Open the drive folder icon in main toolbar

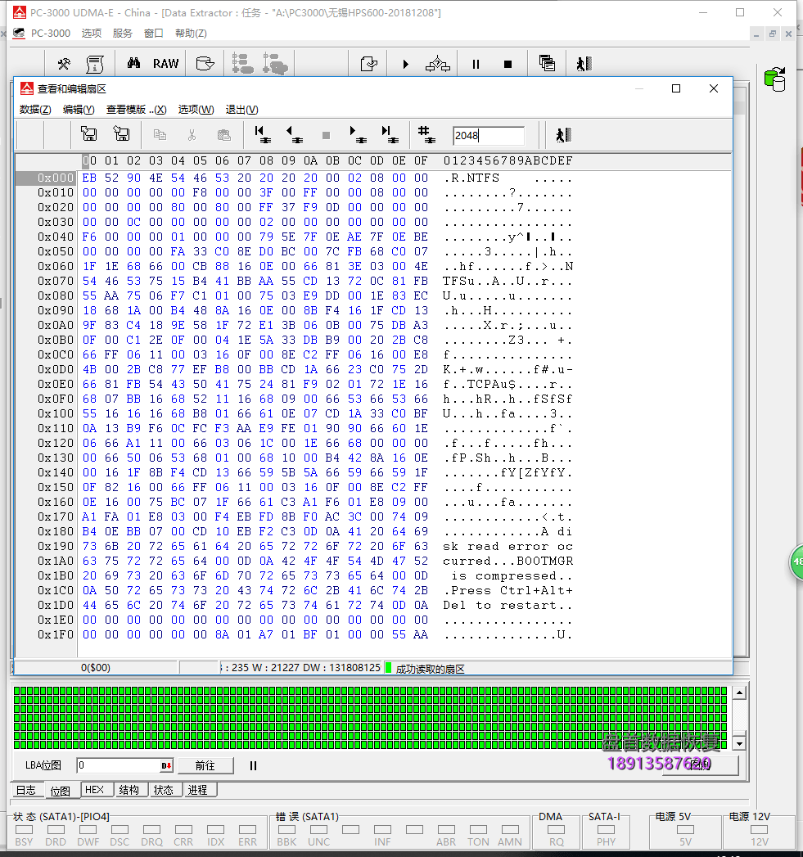pos(205,64)
